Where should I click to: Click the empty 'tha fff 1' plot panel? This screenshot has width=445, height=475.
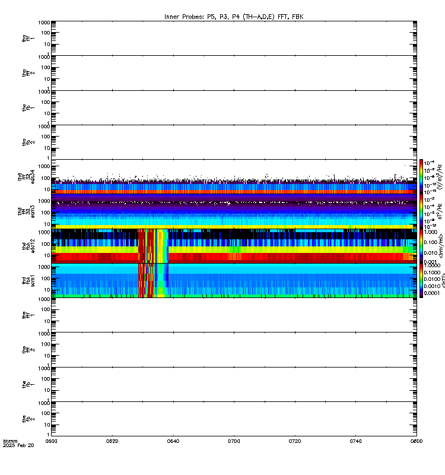coord(234,38)
